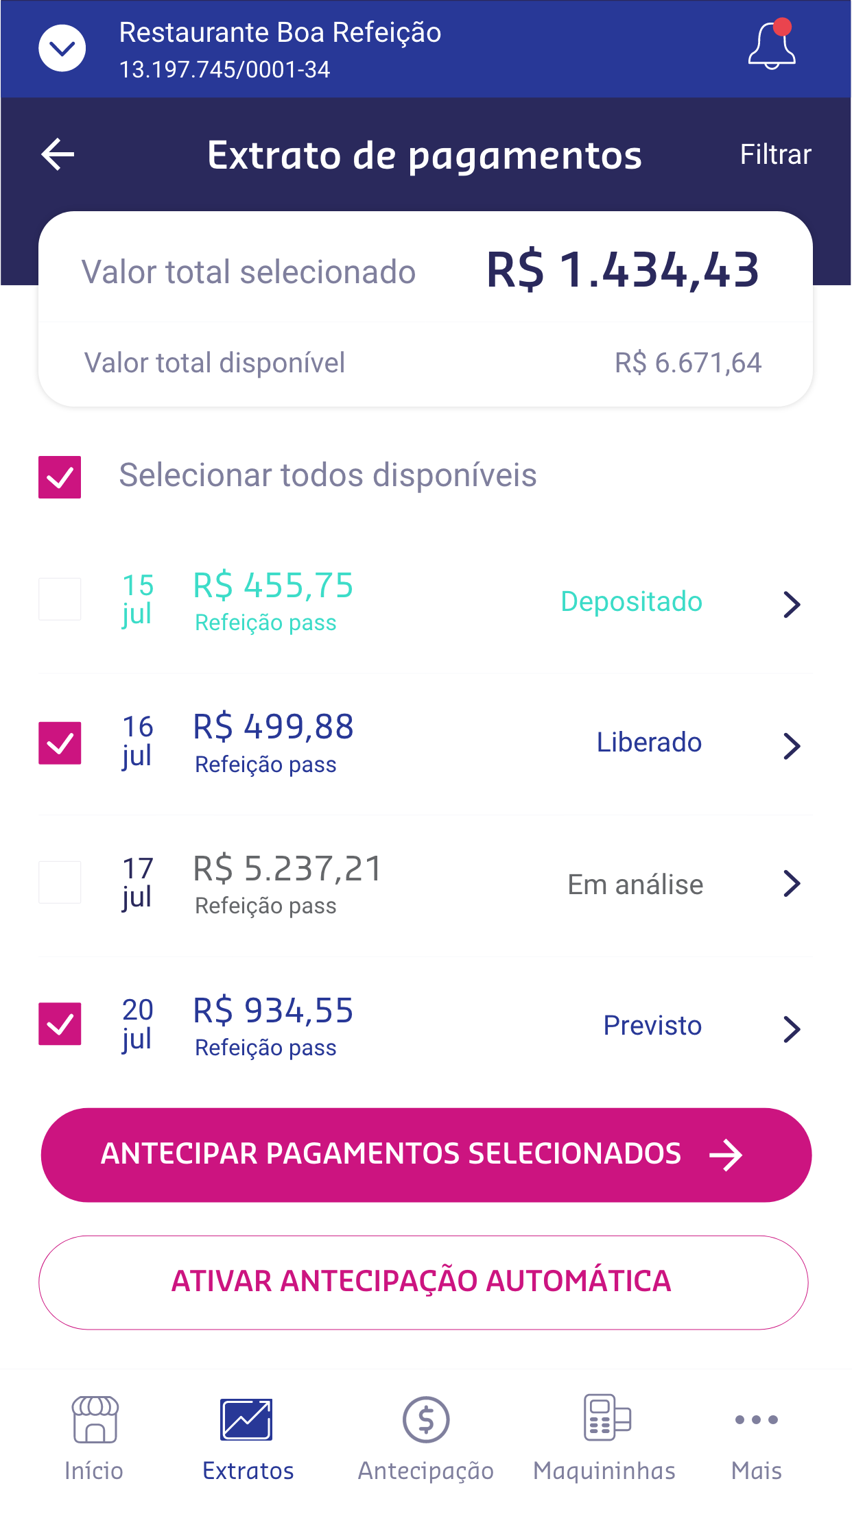Viewport: 852px width, 1514px height.
Task: Open details chevron for Em análise payment
Action: [x=792, y=884]
